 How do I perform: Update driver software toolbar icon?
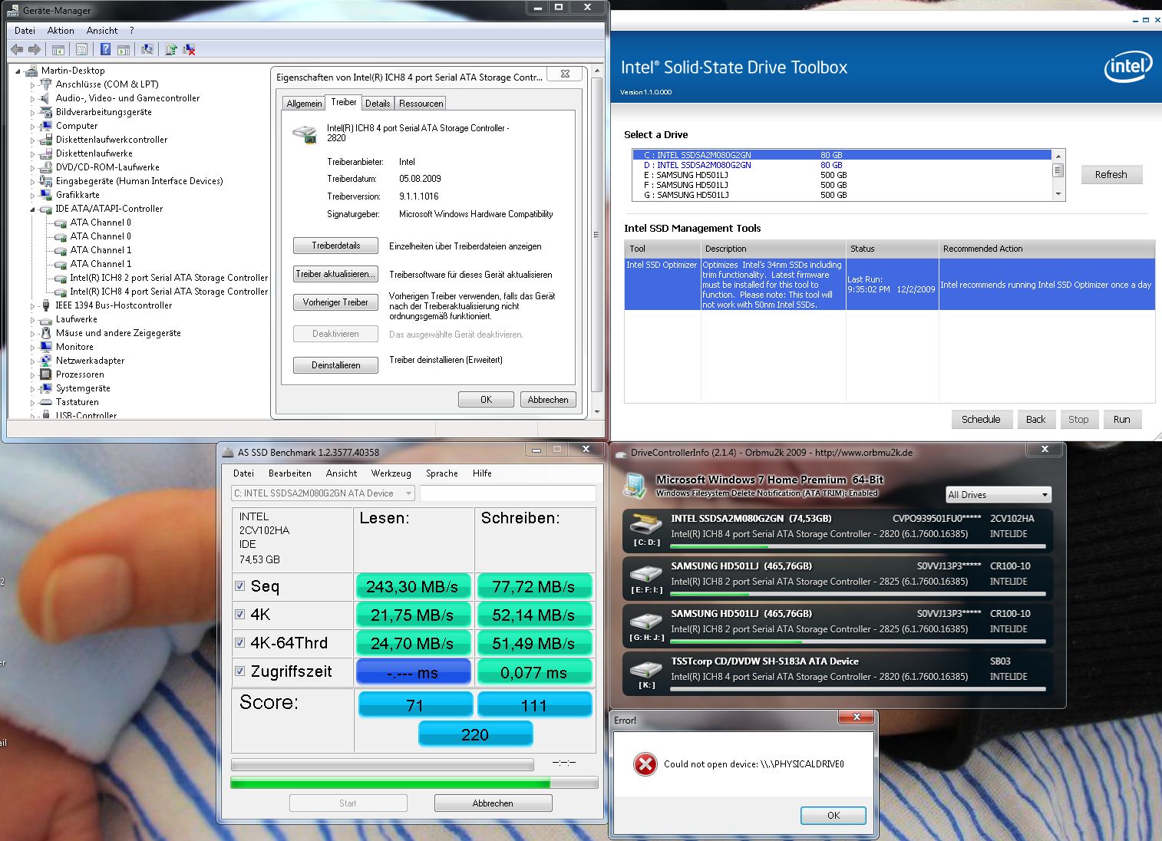tap(171, 49)
